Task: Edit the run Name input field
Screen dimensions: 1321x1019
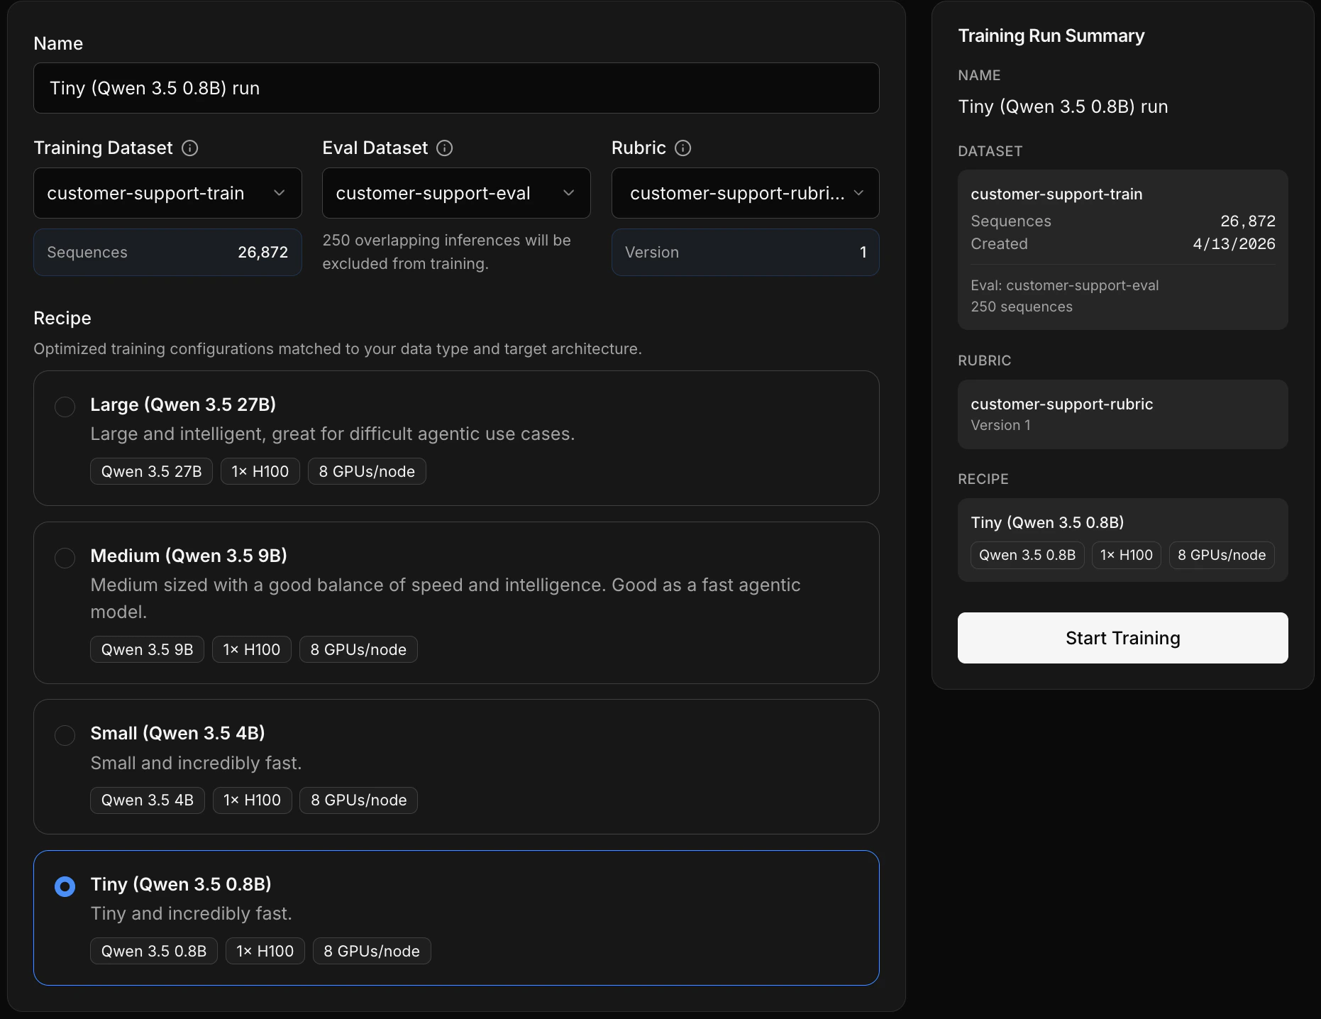Action: pyautogui.click(x=456, y=88)
